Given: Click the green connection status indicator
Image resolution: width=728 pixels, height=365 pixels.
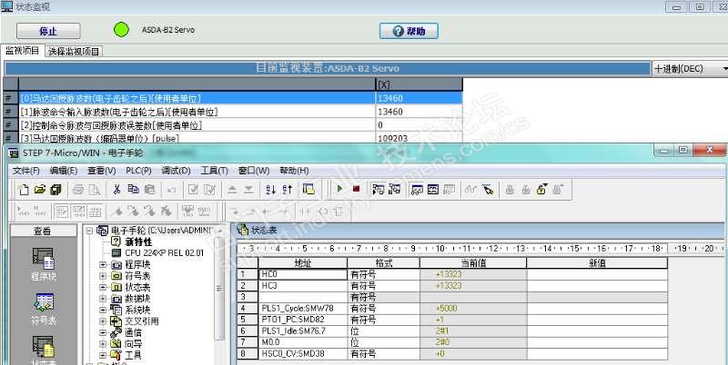Looking at the screenshot, I should 121,30.
